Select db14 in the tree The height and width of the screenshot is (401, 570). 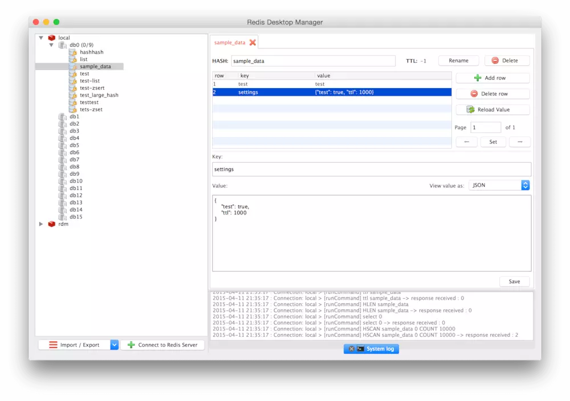[76, 210]
